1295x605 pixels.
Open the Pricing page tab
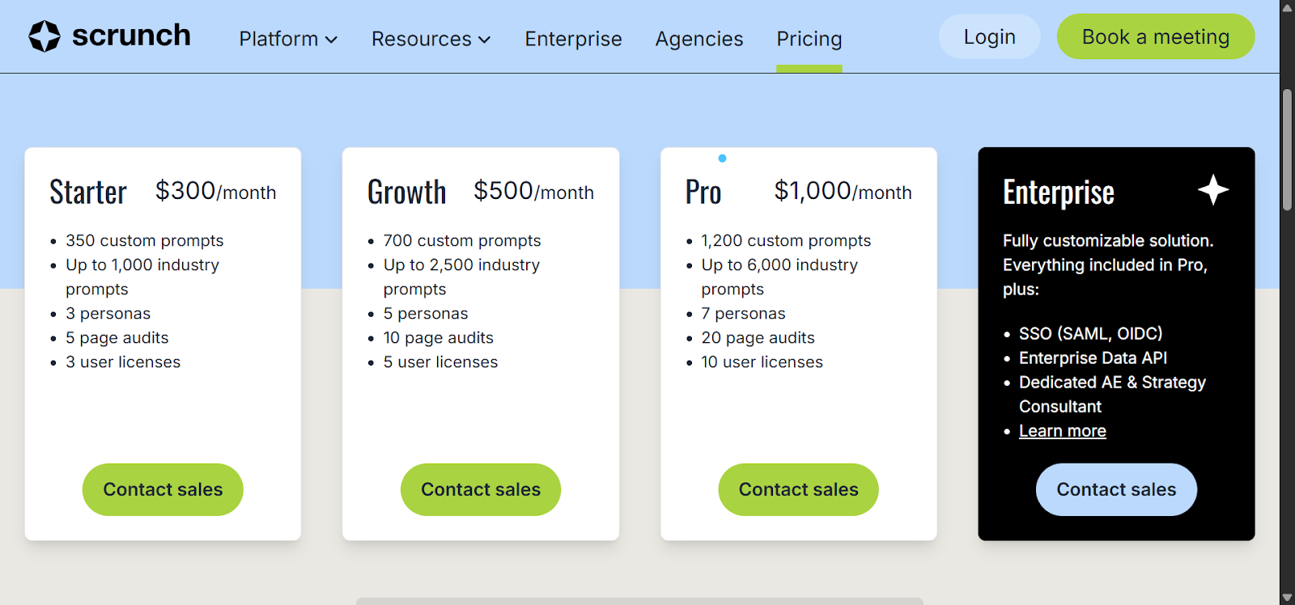[809, 38]
